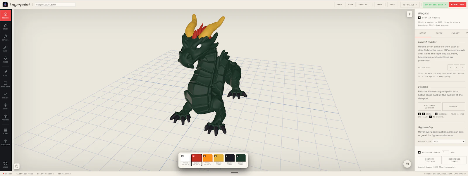This screenshot has width=468, height=176.
Task: Toggle viewport lighting sun icon
Action: pos(409,14)
